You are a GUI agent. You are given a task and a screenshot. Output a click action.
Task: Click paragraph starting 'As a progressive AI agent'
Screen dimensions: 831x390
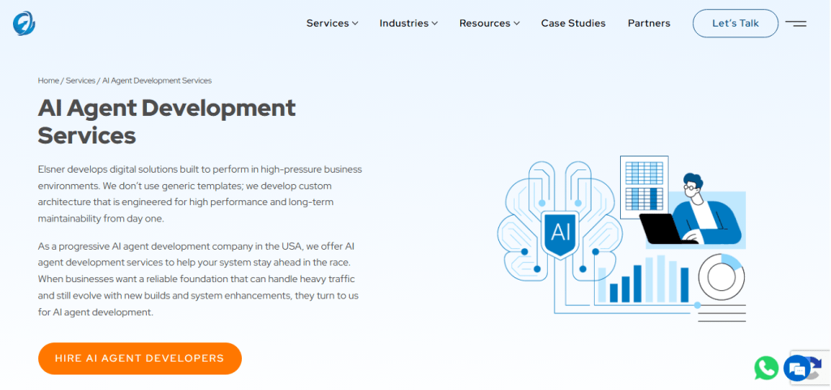click(200, 279)
